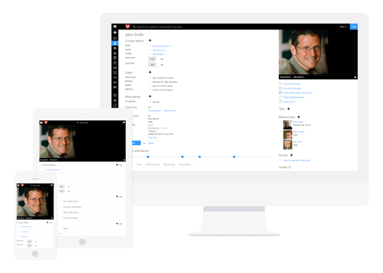Open the shopping cart icon in sidebar
The image size is (383, 273).
(115, 87)
